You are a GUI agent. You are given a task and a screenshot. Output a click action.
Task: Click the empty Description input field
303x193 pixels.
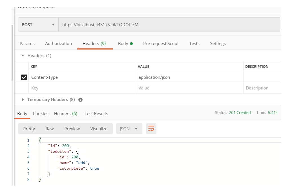262,88
